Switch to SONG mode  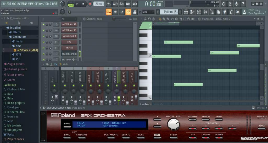coord(71,5)
